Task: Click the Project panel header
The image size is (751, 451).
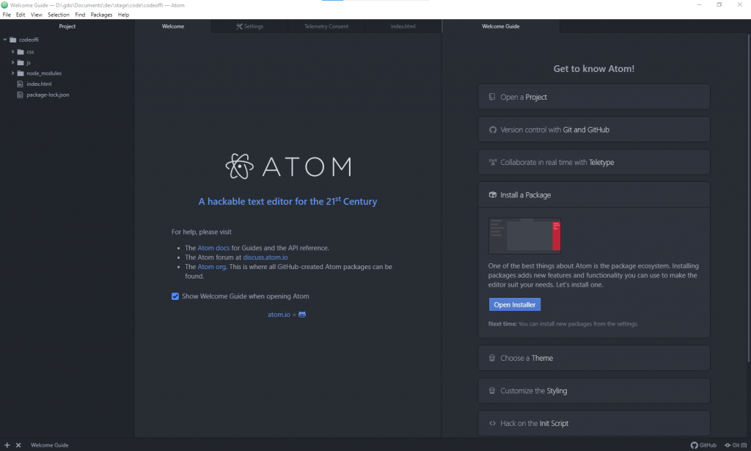Action: [x=67, y=26]
